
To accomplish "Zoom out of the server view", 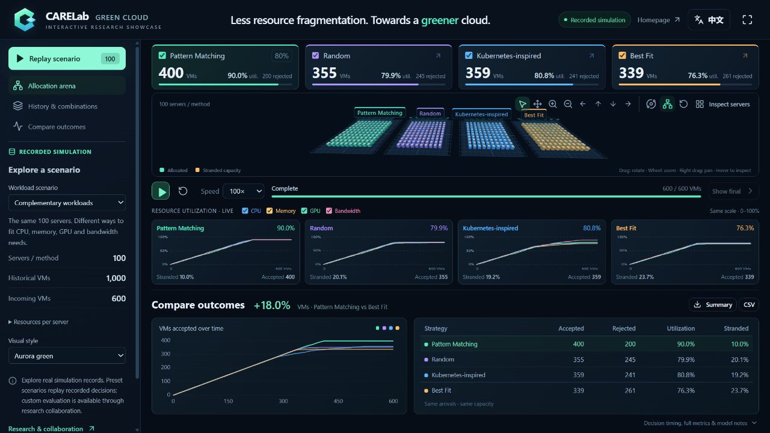I will point(568,104).
